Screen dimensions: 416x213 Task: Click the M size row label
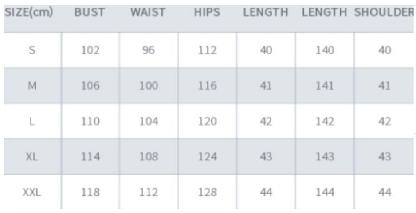(32, 86)
